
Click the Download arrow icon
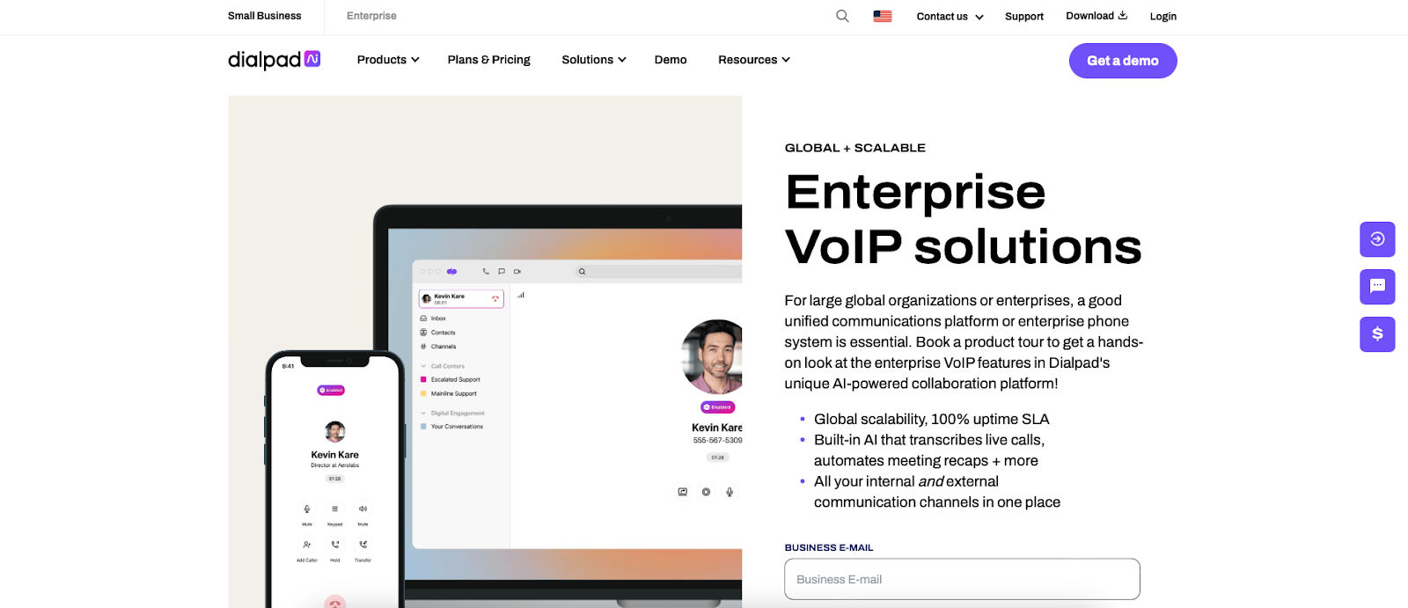point(1122,15)
